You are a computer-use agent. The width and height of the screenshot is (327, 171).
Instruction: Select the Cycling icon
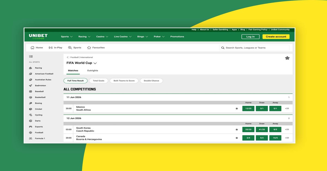click(31, 115)
